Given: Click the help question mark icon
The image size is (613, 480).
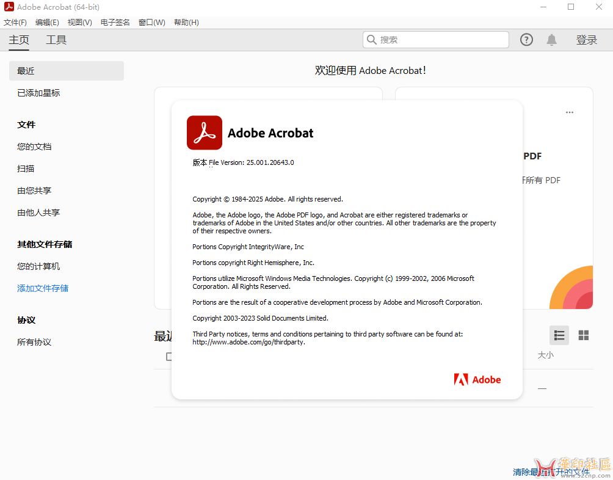Looking at the screenshot, I should click(x=526, y=40).
